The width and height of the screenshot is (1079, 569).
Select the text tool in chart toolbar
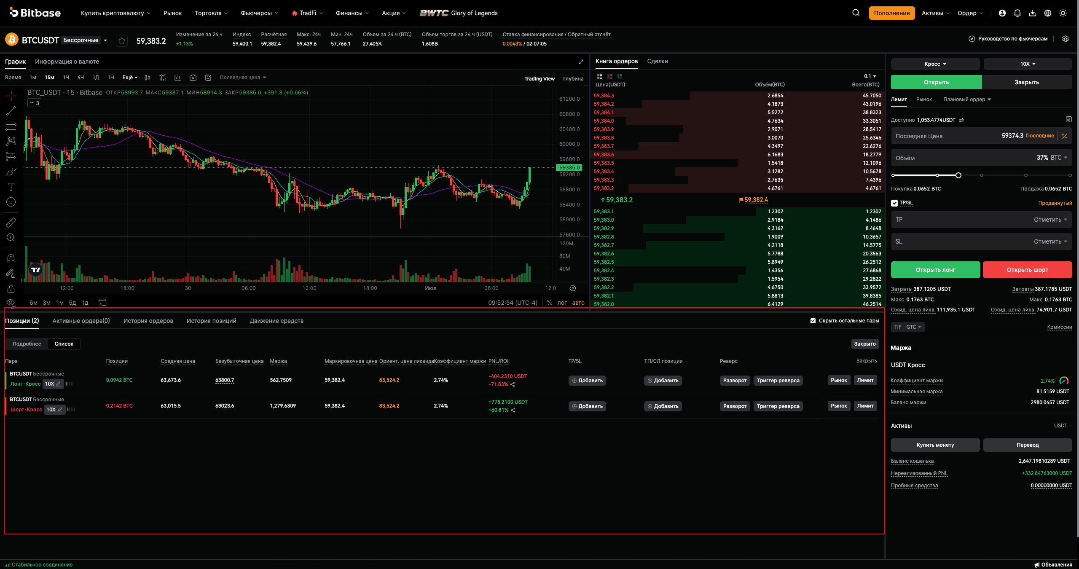[x=11, y=187]
